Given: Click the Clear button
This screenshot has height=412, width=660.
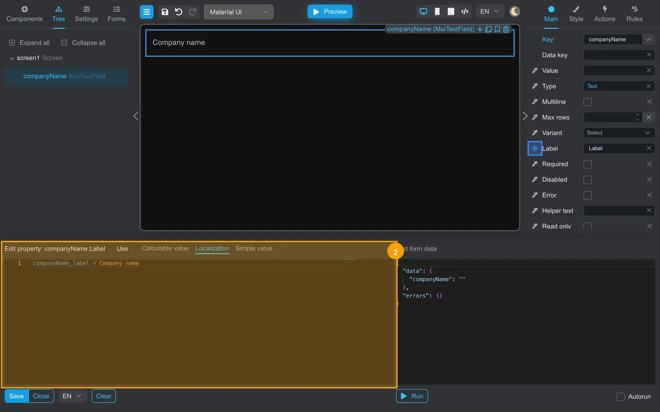Looking at the screenshot, I should 104,396.
